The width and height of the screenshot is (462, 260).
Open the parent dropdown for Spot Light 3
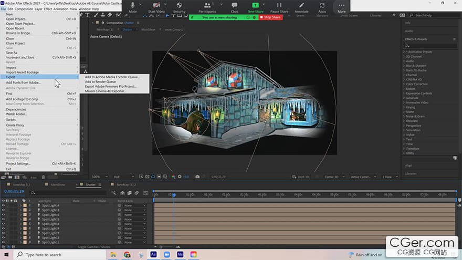coord(135,210)
